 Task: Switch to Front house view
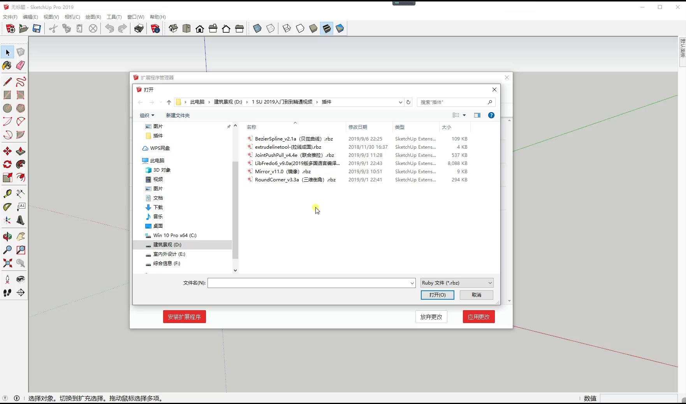[200, 28]
